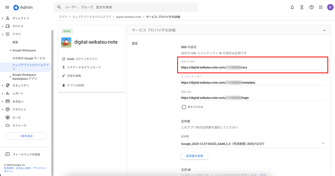Click the download icon for メタデータをダウンロード
335x176 pixels.
64,67
